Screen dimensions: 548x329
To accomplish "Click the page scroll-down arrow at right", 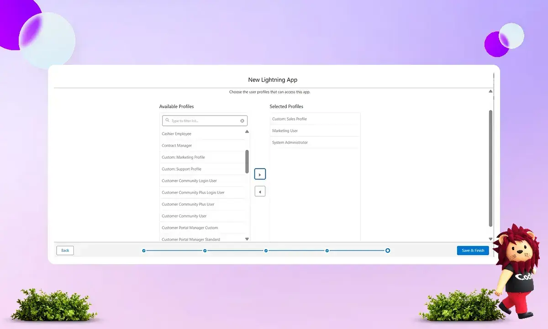I will pyautogui.click(x=490, y=239).
